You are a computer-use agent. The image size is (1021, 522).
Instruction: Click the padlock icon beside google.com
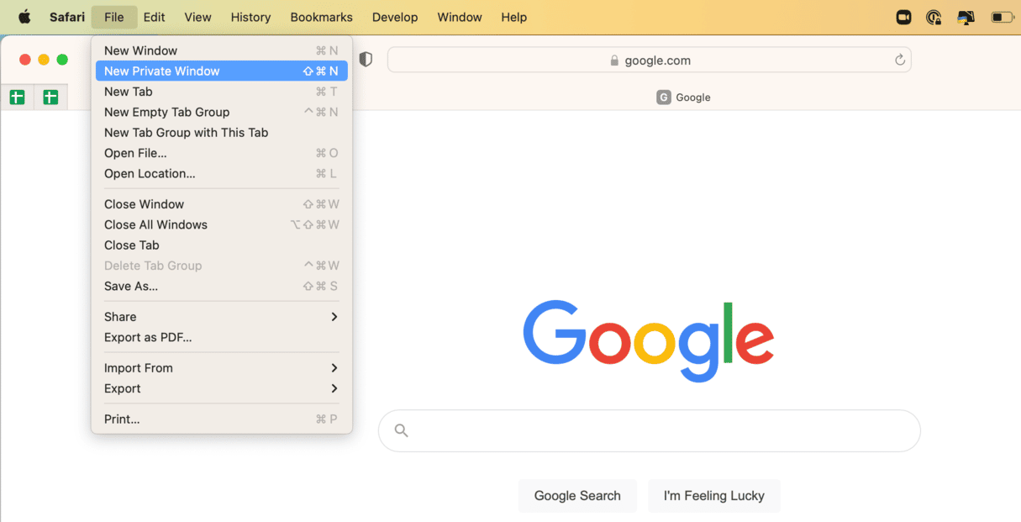[x=614, y=61]
